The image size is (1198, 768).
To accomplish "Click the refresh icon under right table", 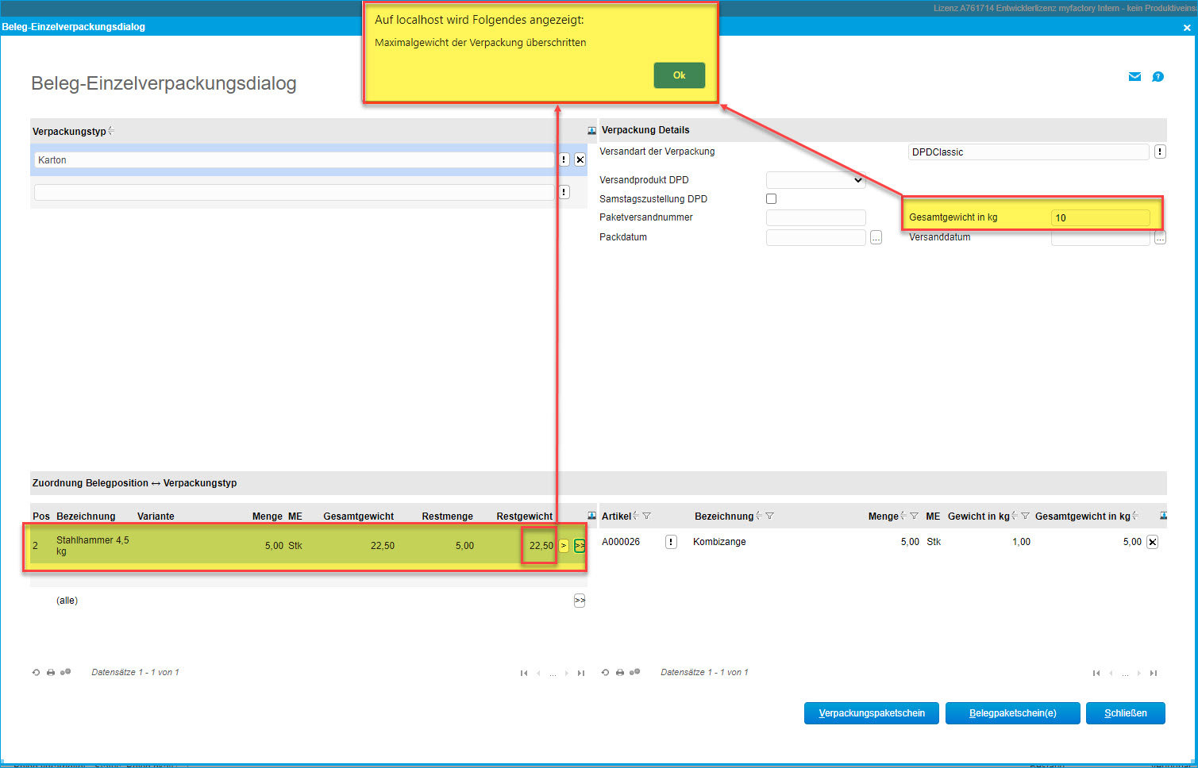I will [x=605, y=672].
